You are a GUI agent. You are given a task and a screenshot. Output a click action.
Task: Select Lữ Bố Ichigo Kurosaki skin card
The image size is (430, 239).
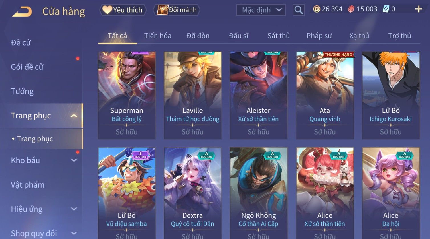[x=391, y=95]
